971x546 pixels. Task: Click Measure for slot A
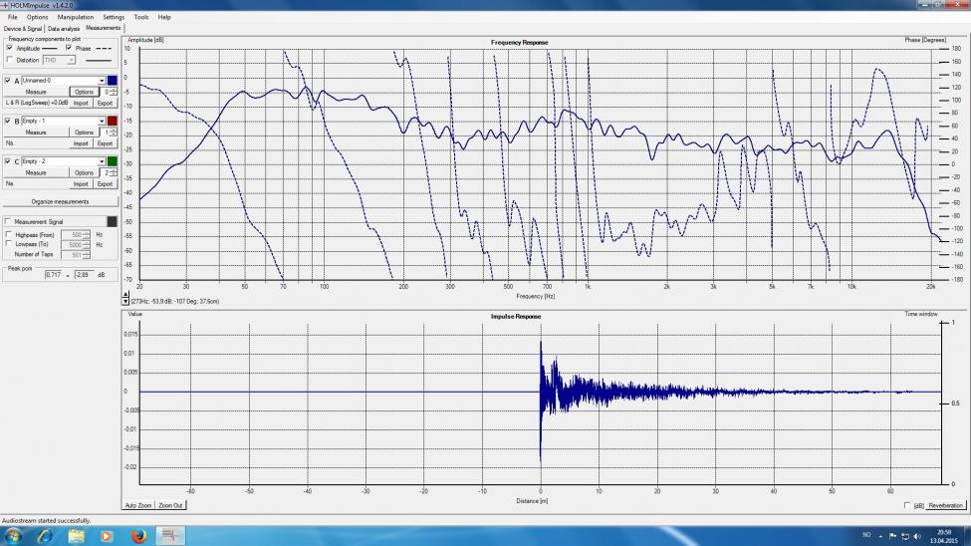36,92
